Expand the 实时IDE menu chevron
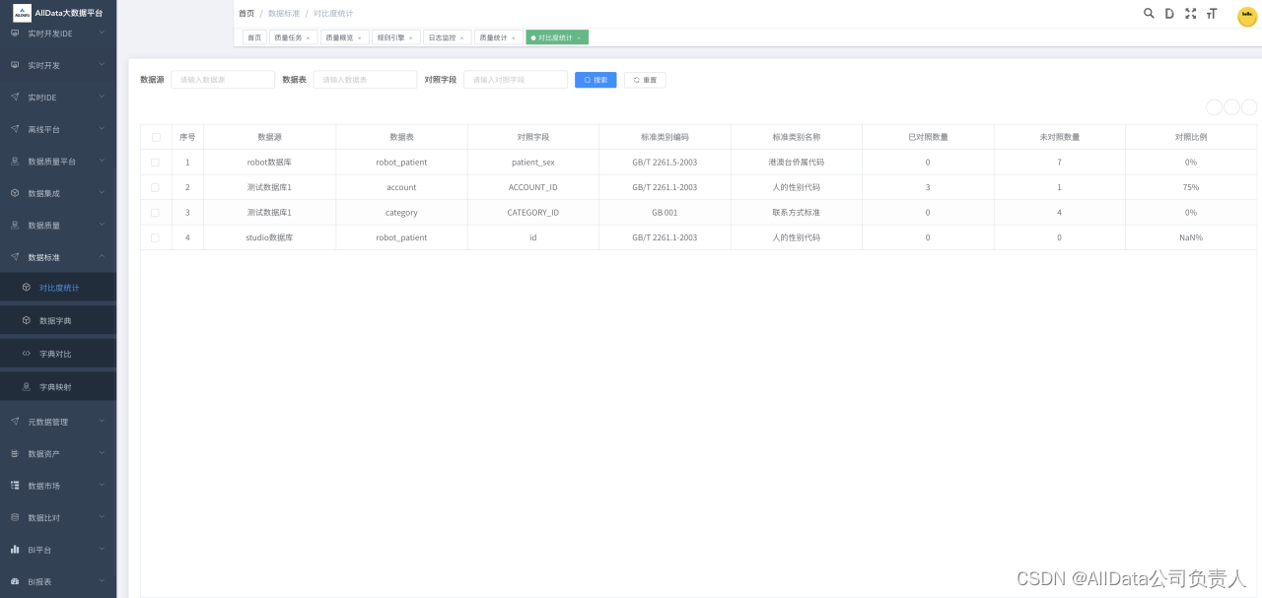1262x598 pixels. click(103, 98)
